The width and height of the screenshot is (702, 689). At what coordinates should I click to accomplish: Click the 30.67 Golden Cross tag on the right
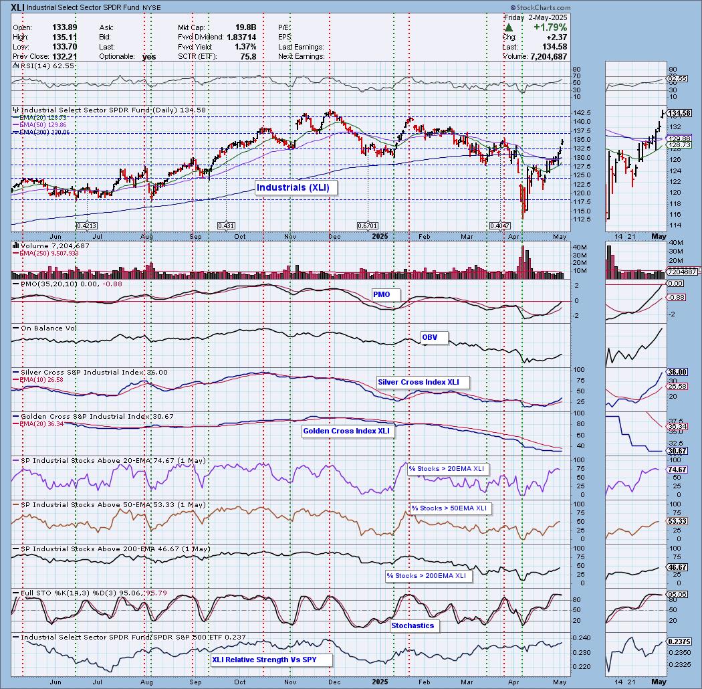[677, 451]
